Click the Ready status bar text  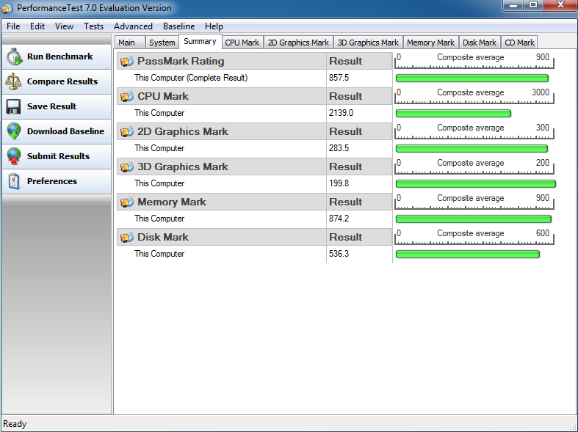(15, 424)
